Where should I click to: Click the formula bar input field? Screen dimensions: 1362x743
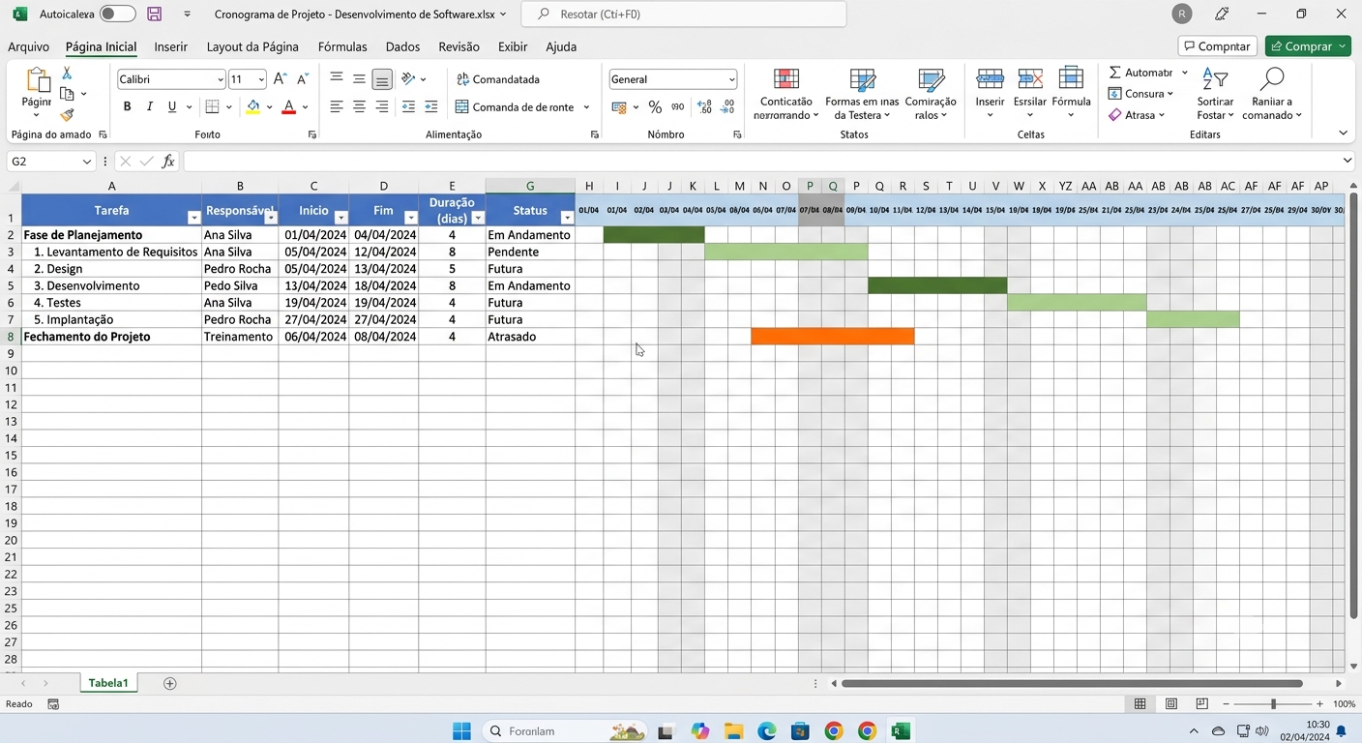[x=769, y=162]
